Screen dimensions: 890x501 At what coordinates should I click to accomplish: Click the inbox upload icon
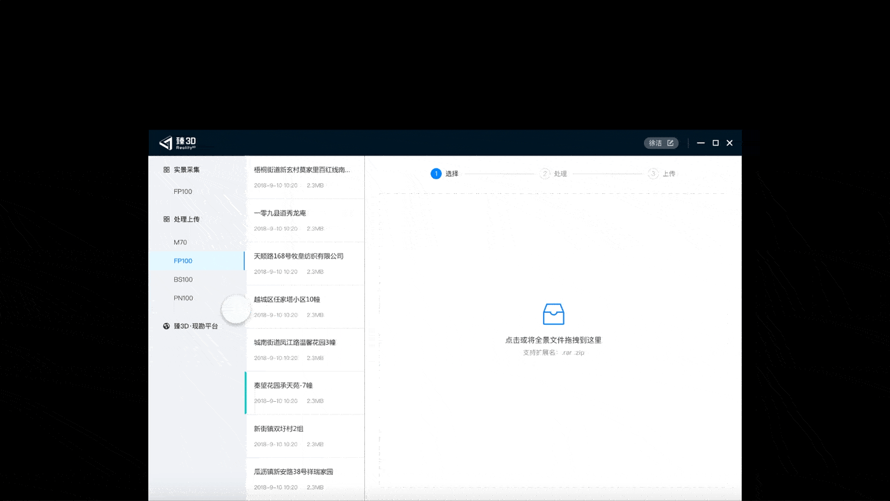click(x=553, y=314)
